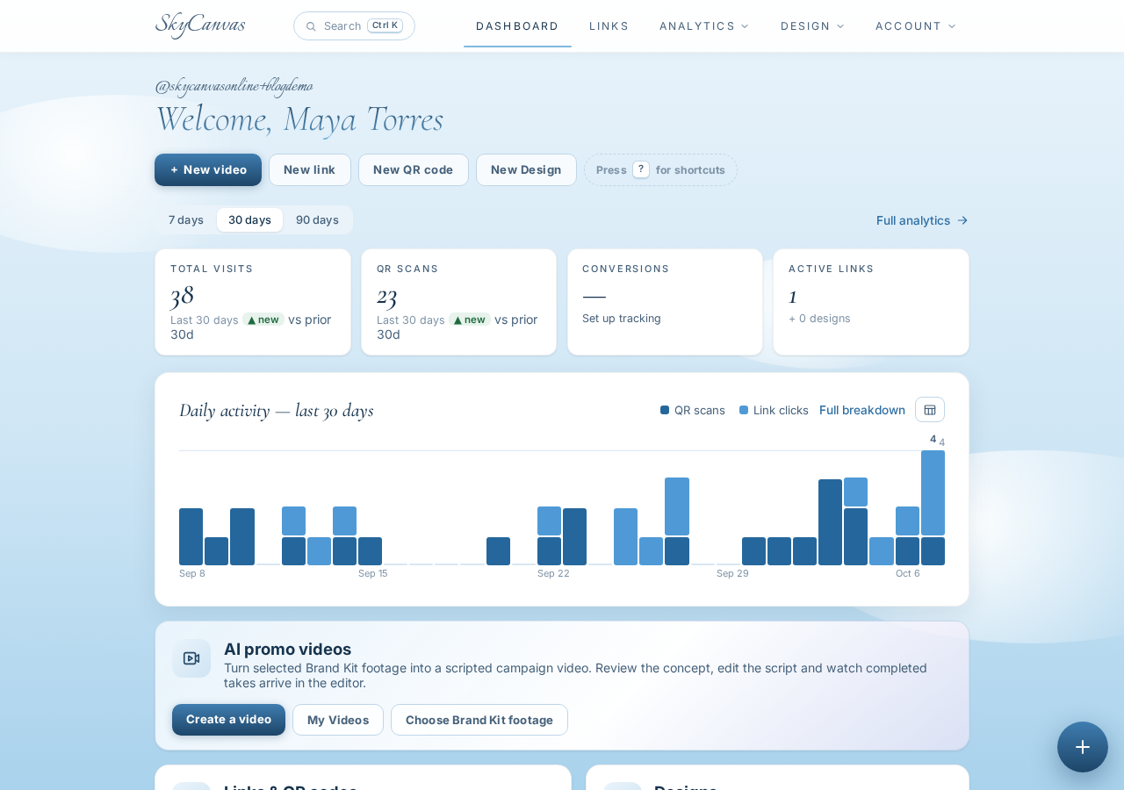This screenshot has height=790, width=1124.
Task: Open the QR Scans stat card
Action: tap(458, 302)
